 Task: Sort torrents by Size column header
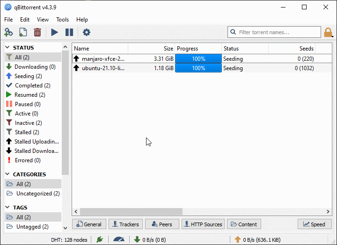[x=152, y=49]
